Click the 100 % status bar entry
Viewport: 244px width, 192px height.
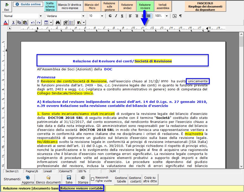[82, 171]
